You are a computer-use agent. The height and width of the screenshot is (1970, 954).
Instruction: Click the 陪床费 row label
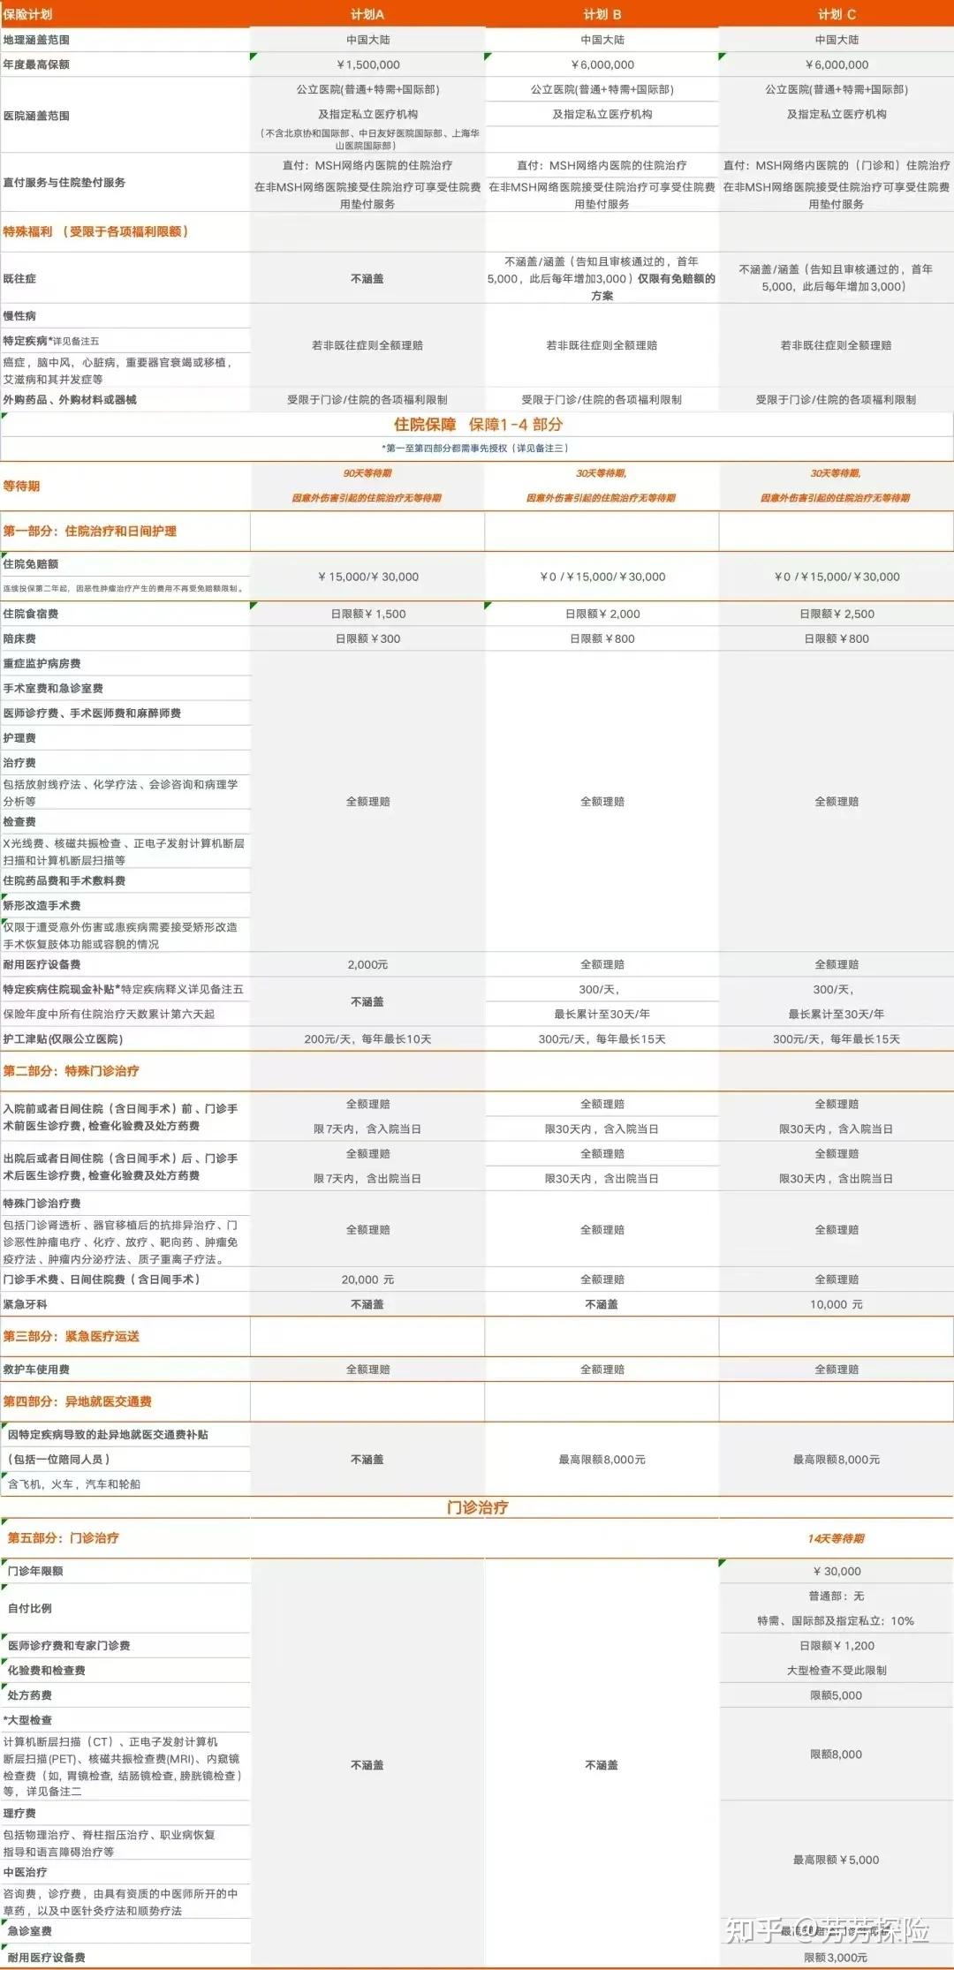(x=19, y=638)
